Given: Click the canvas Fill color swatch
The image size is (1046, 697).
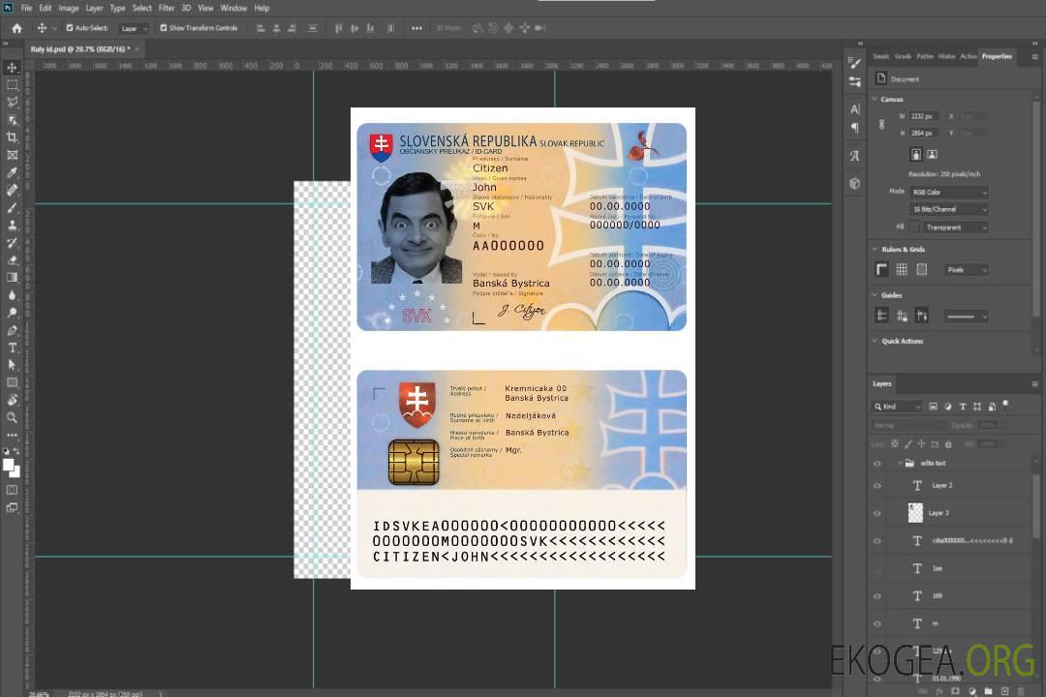Looking at the screenshot, I should coord(915,227).
